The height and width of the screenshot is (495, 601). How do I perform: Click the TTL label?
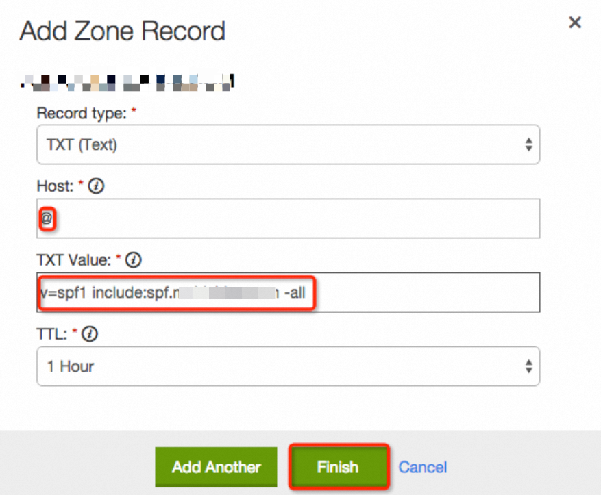53,333
